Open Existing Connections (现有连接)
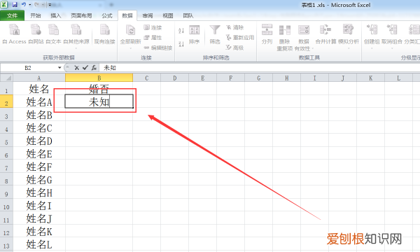 click(x=105, y=34)
